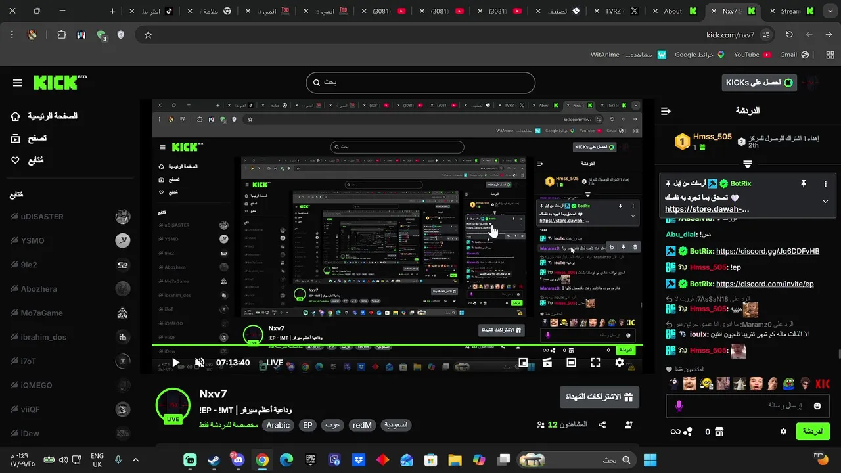Open the discord.com/invite/ep link
This screenshot has width=841, height=473.
coord(765,284)
